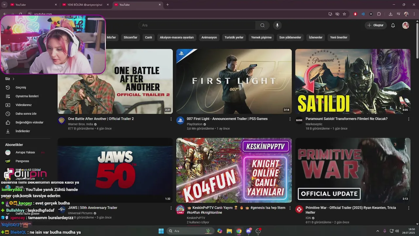Click the Oluştur create button
Image resolution: width=419 pixels, height=236 pixels.
click(376, 25)
